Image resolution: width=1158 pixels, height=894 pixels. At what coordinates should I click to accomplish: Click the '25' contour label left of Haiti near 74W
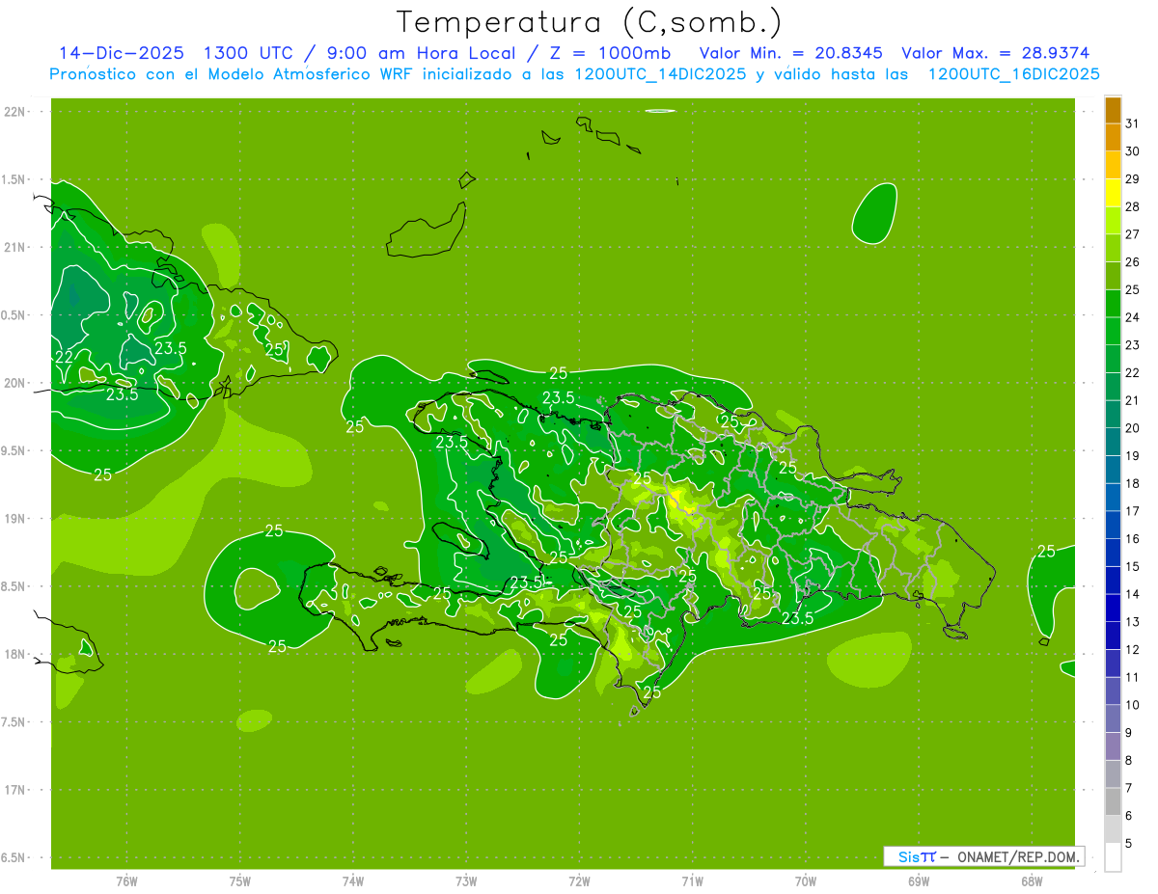click(x=355, y=426)
